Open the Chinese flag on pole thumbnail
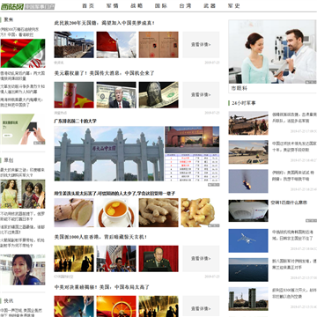Viewport: 317px width, 317px height. pyautogui.click(x=116, y=45)
